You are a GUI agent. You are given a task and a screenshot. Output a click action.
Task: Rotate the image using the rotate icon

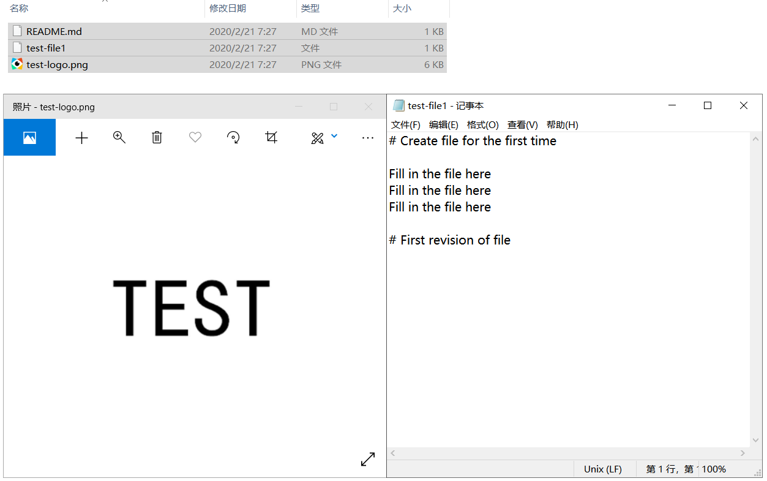pyautogui.click(x=233, y=138)
